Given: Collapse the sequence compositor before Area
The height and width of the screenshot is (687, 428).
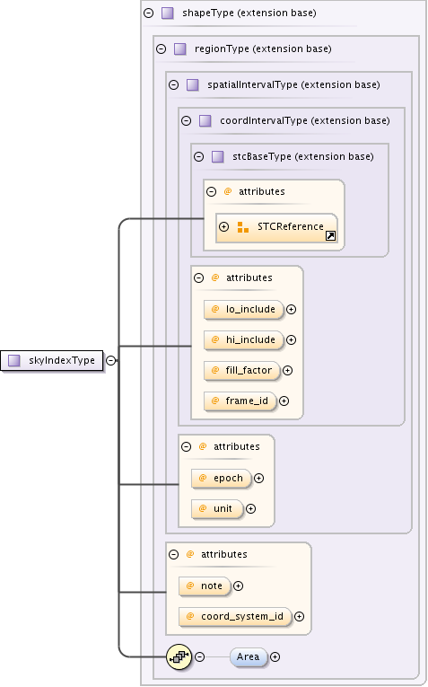Looking at the screenshot, I should (199, 657).
